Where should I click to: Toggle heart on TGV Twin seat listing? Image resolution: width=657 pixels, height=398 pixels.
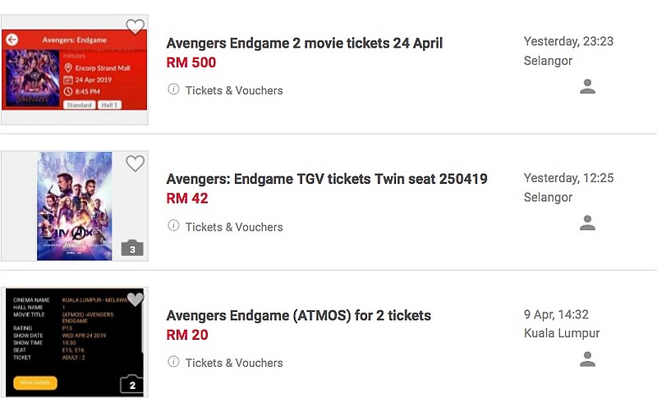[135, 163]
